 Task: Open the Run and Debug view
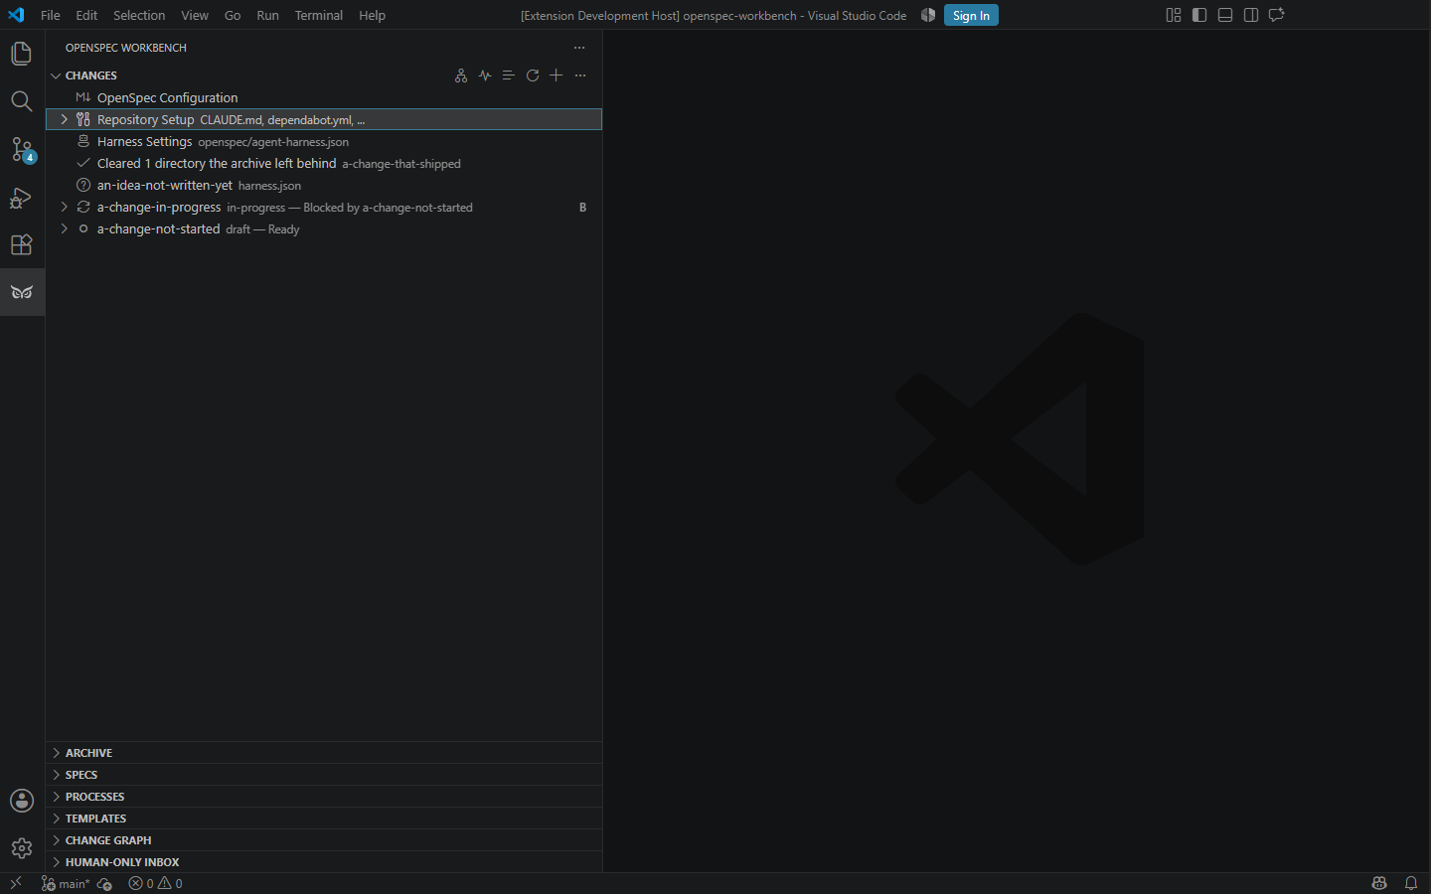(22, 197)
